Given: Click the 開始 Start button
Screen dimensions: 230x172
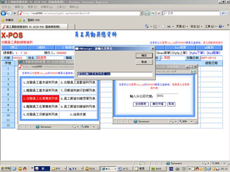Looking at the screenshot, I should pos(6,169).
